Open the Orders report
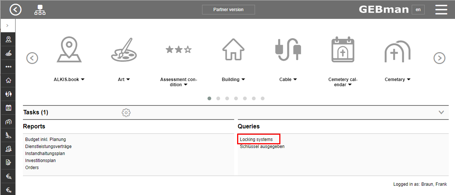This screenshot has width=455, height=195. (32, 168)
